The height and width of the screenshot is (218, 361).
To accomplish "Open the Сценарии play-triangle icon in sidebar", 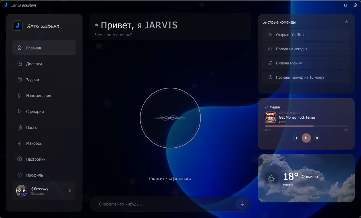I will (20, 112).
